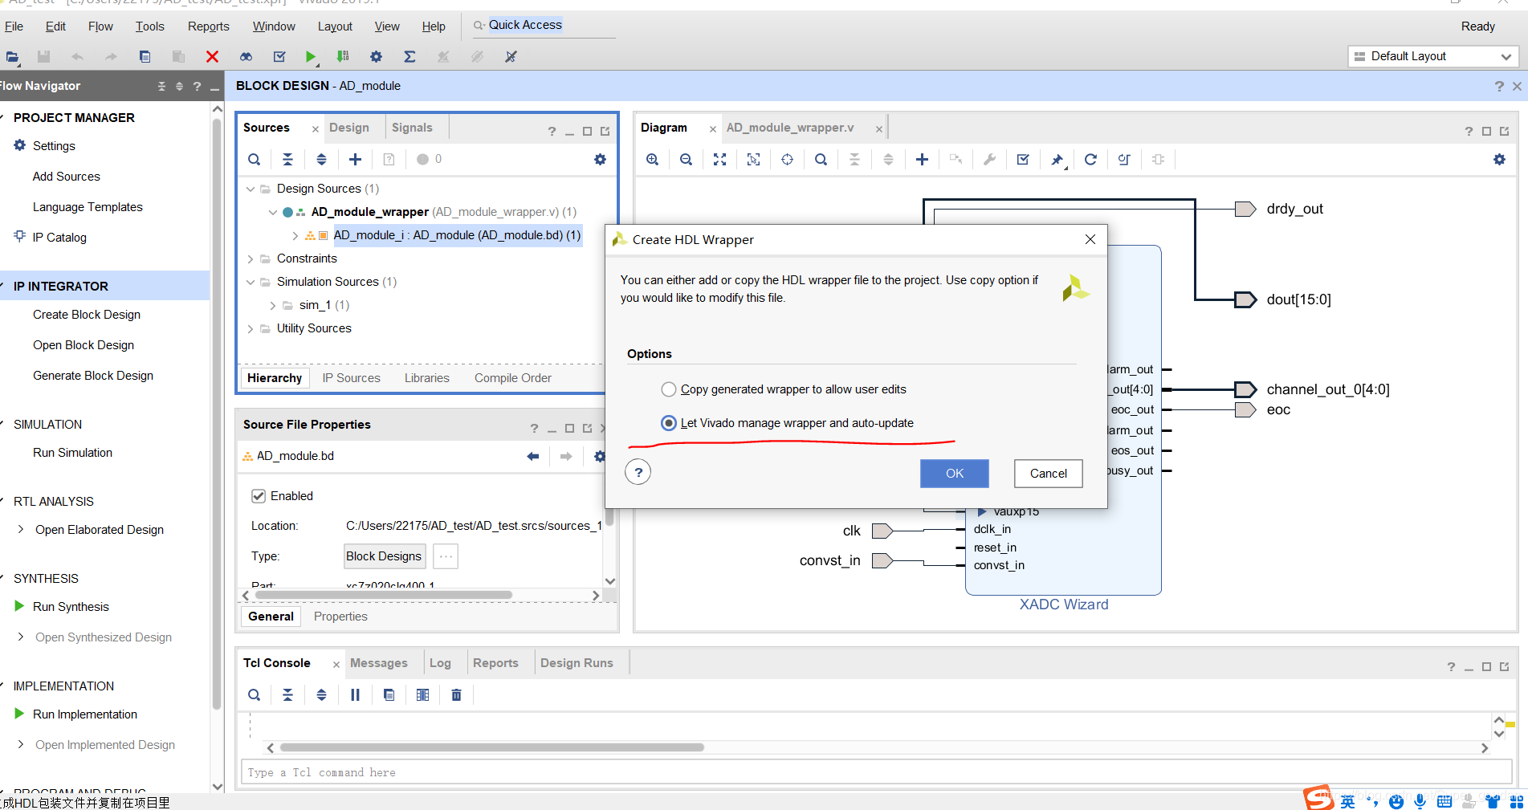Viewport: 1528px width, 810px height.
Task: Click the binoculars find toolbar icon
Action: [x=246, y=56]
